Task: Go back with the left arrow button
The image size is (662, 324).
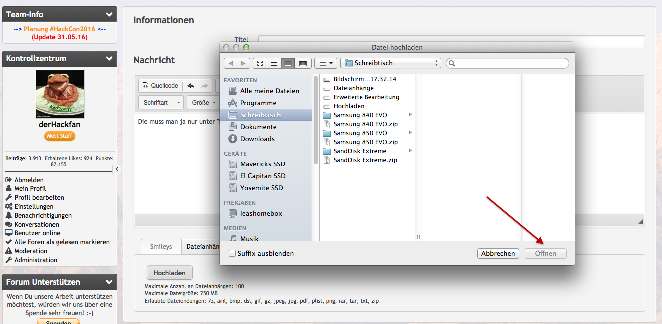Action: point(230,63)
